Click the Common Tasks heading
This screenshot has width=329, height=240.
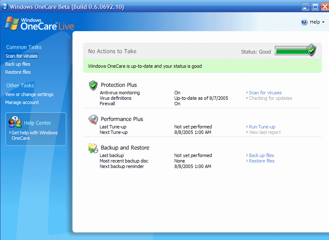pyautogui.click(x=24, y=47)
